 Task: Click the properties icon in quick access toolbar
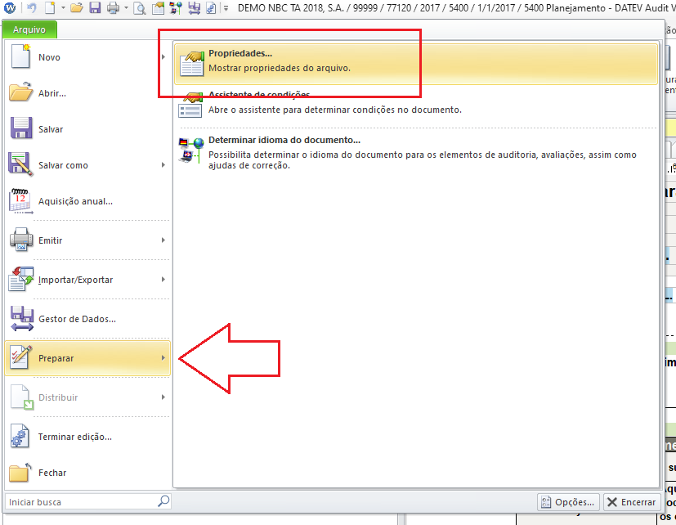coord(158,7)
